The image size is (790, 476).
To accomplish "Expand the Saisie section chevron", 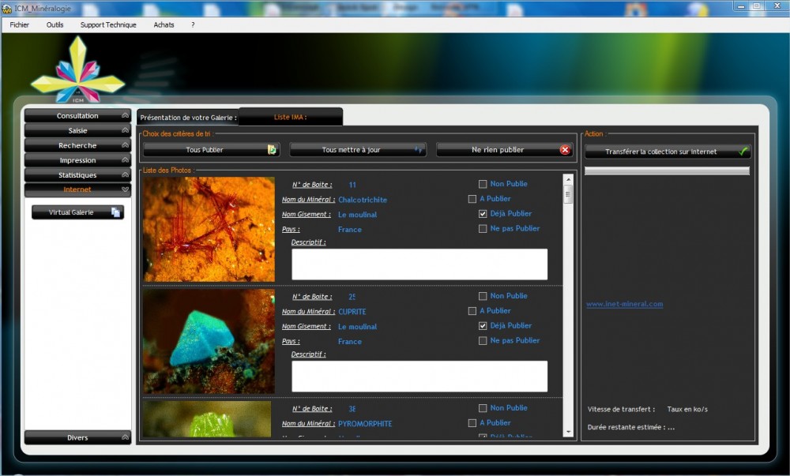I will [x=125, y=130].
